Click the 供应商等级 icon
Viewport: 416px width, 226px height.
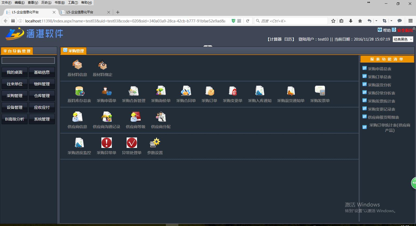click(x=135, y=117)
